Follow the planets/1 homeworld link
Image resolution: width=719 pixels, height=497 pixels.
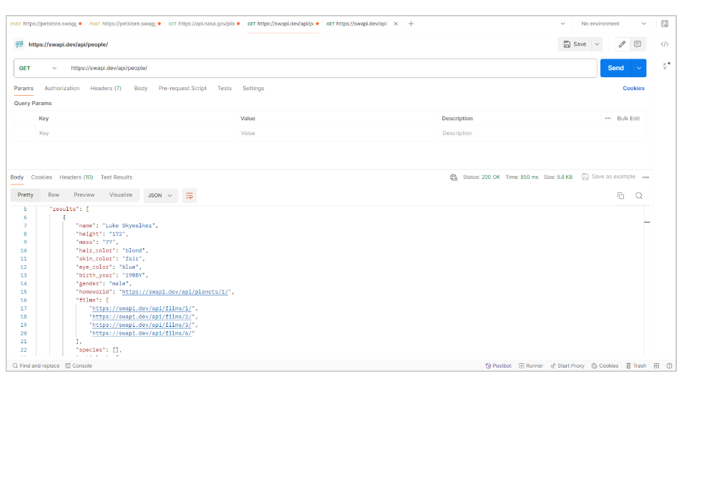pos(175,292)
